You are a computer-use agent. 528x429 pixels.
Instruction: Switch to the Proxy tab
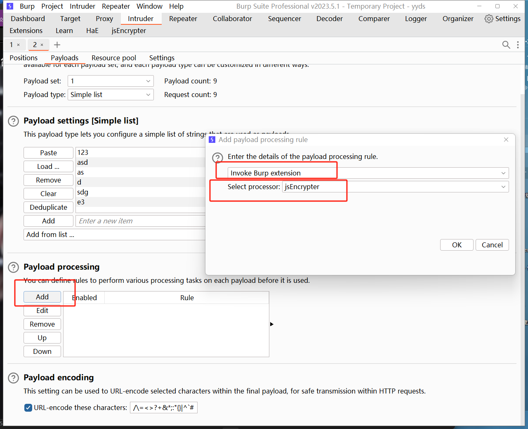pos(104,19)
